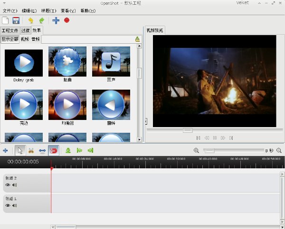This screenshot has width=285, height=229.
Task: Add a new track with the timeline plus icon
Action: (5, 150)
